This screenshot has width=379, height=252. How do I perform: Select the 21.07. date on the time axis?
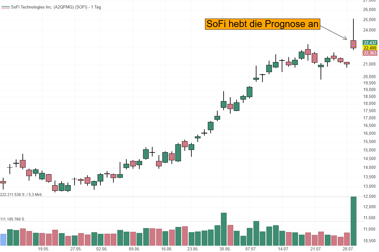click(x=316, y=249)
